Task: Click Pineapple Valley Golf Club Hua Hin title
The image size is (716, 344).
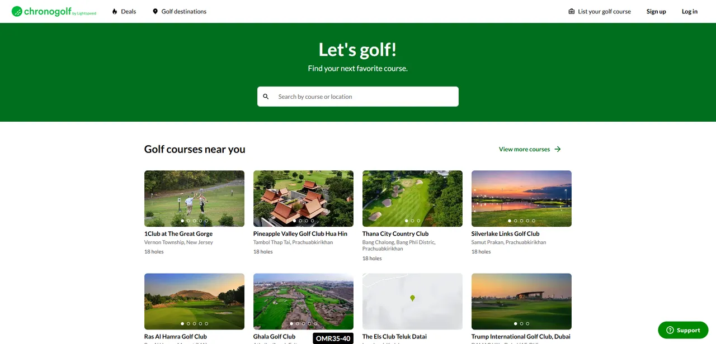Action: pyautogui.click(x=300, y=233)
